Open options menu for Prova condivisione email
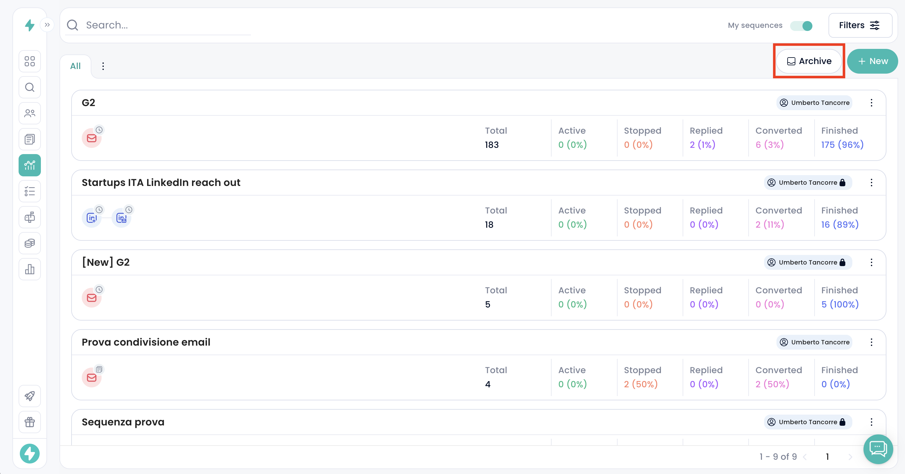 tap(871, 343)
